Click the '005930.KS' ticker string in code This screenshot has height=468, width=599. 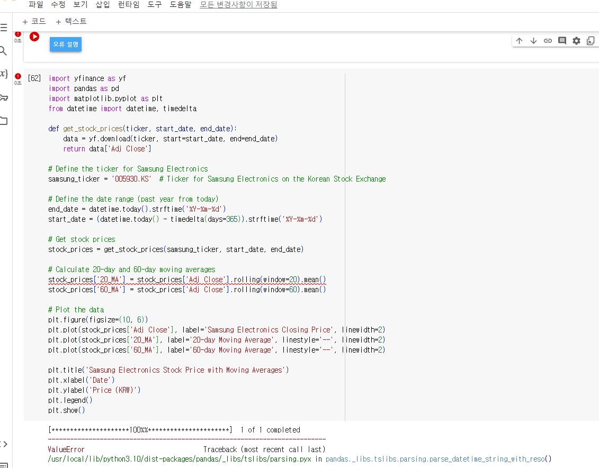pos(131,179)
